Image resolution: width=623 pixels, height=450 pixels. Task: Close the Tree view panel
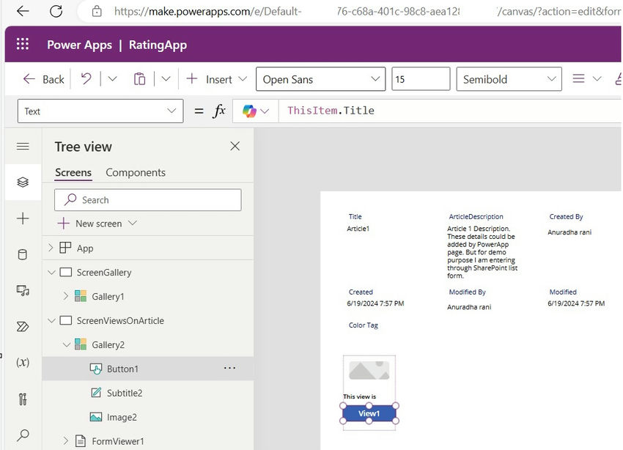pos(235,146)
